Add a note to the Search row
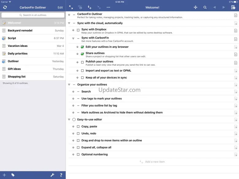The width and height of the screenshot is (239, 179). click(236, 91)
